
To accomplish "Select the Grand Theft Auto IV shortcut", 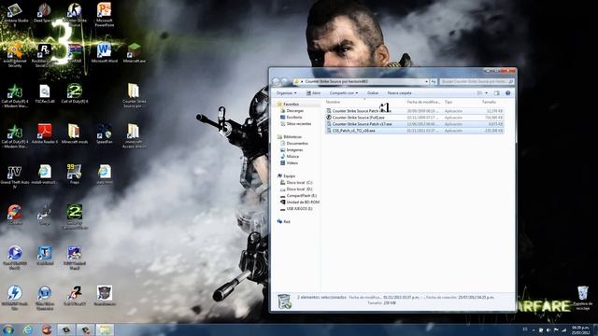I will 15,177.
